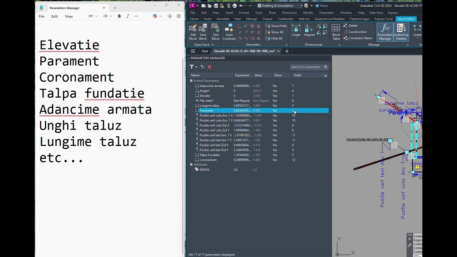Click the Notepad account profile icon

170,16
